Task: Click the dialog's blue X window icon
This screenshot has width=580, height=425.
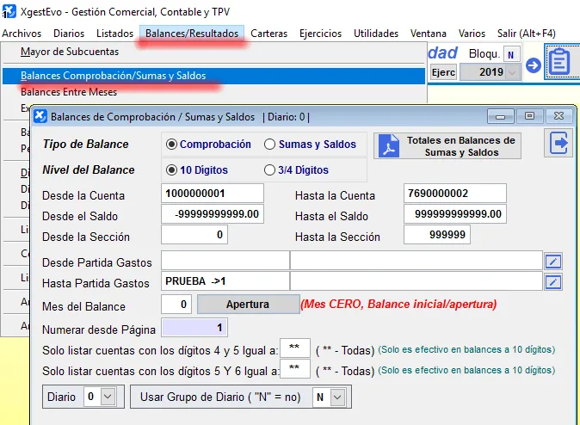Action: pyautogui.click(x=40, y=116)
